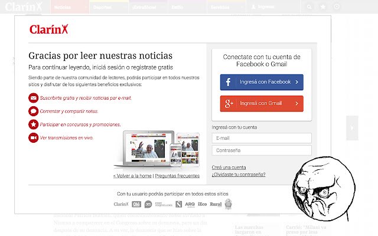
Task: Click the crest emblem logo in sites footer
Action: coord(229,204)
